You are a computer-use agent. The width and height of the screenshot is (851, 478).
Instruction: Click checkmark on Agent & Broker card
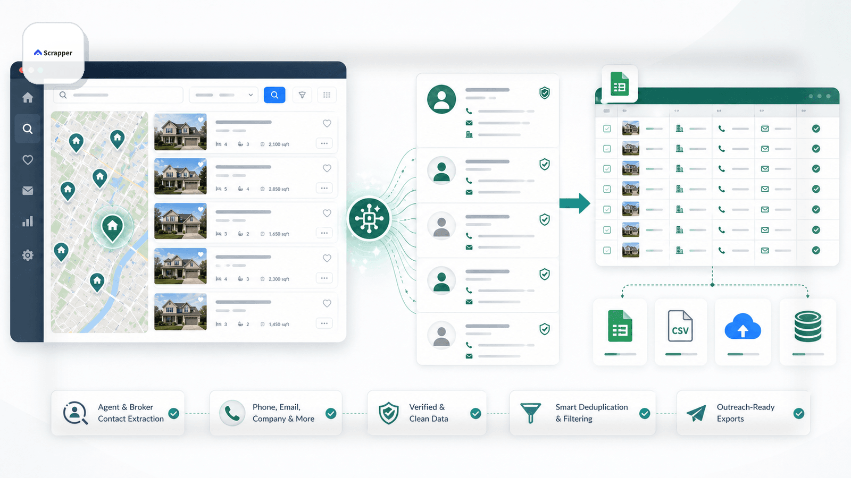tap(173, 413)
